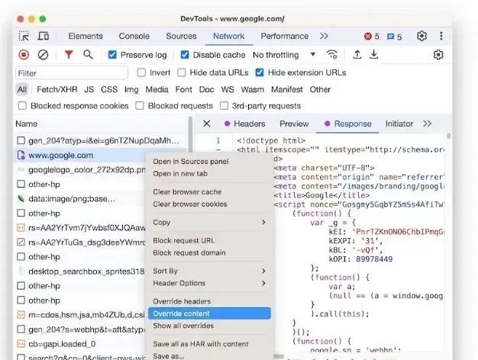Open the No throttling dropdown
Screen dimensions: 478x360
point(284,55)
